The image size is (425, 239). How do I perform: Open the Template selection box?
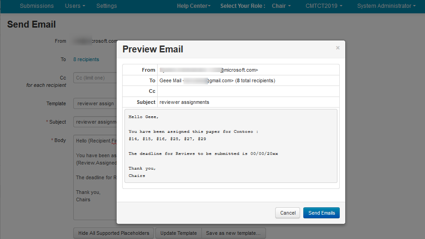[94, 103]
